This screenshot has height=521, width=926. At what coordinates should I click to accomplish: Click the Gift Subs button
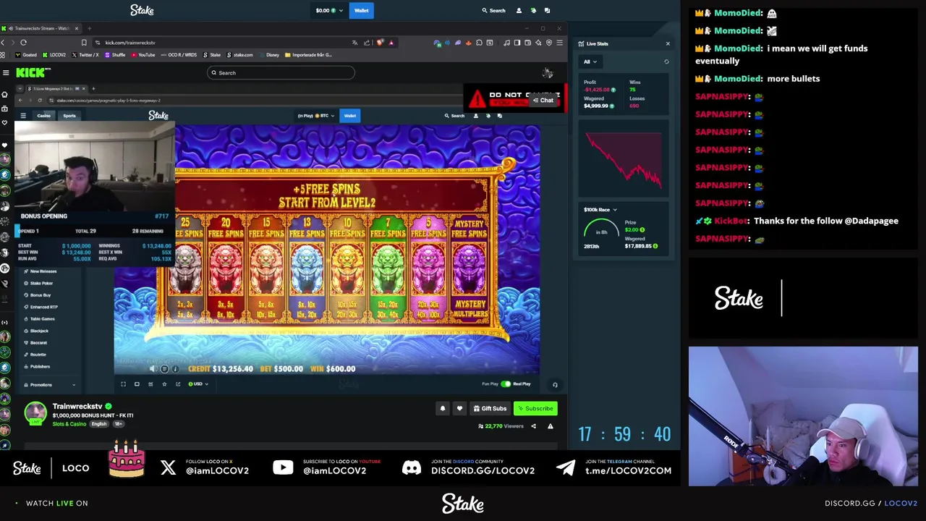click(490, 409)
